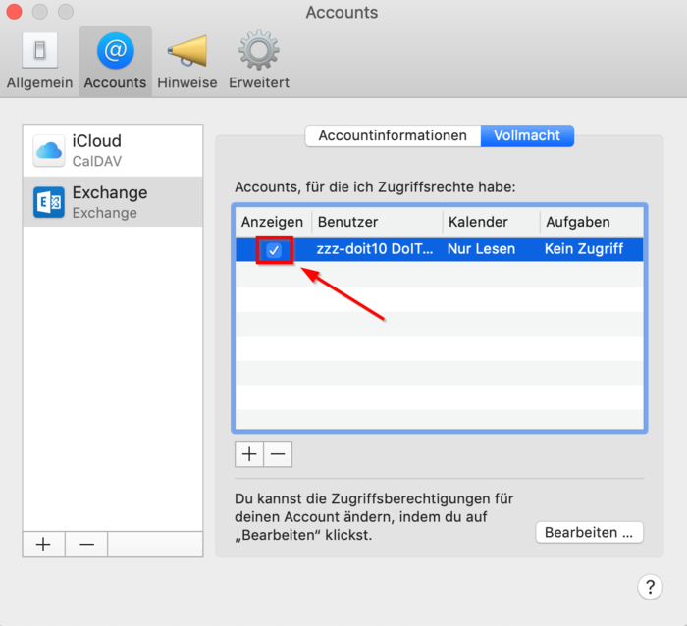Click the Nur Lesen calendar permission
Screen dimensions: 687x626
[481, 249]
